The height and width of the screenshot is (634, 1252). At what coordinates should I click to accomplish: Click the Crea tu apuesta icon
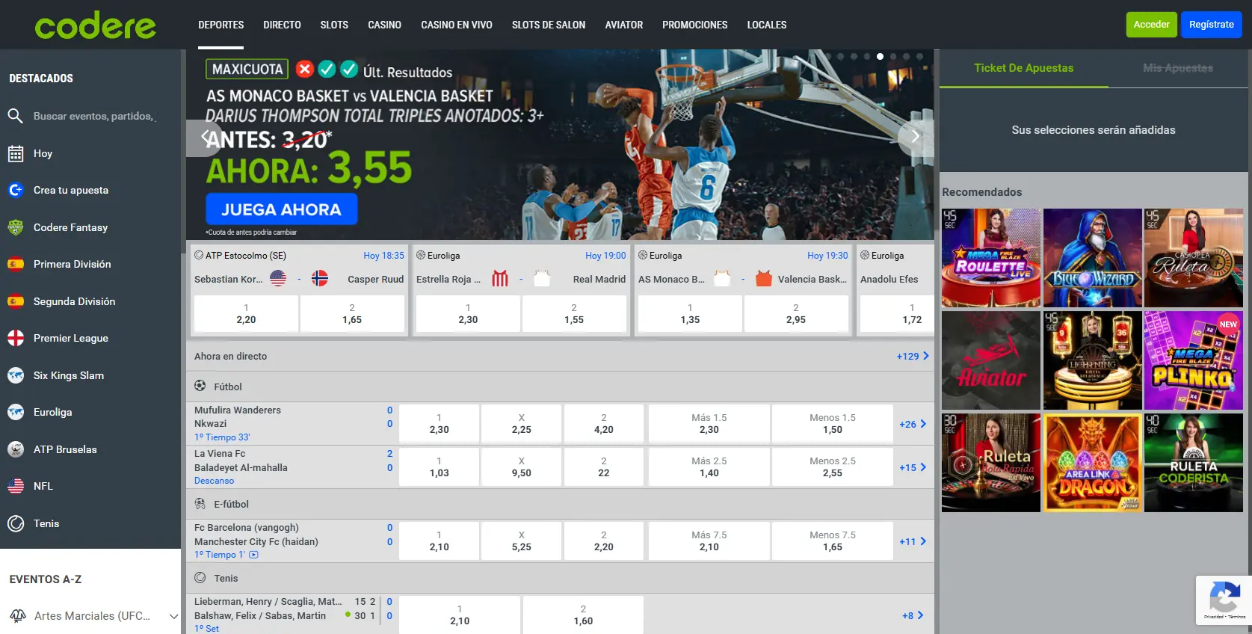point(16,190)
